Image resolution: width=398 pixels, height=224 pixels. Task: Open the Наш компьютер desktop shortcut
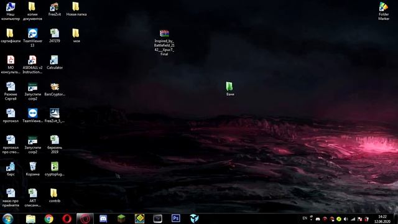click(11, 11)
